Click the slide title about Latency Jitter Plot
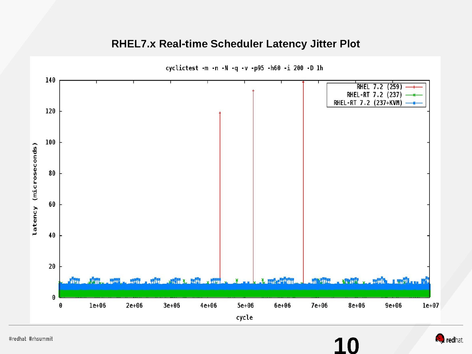The image size is (472, 354). coord(236,44)
